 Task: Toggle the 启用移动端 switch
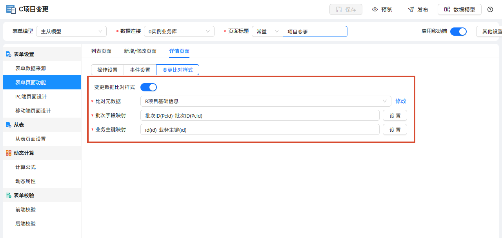tap(458, 31)
